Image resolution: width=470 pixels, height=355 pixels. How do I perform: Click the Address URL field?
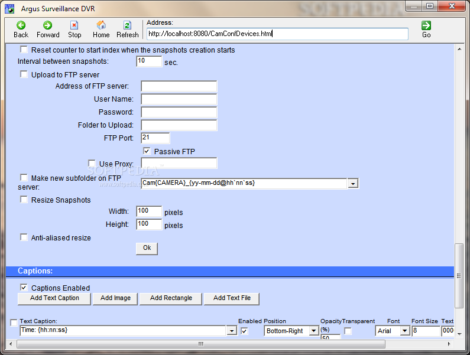pos(277,34)
